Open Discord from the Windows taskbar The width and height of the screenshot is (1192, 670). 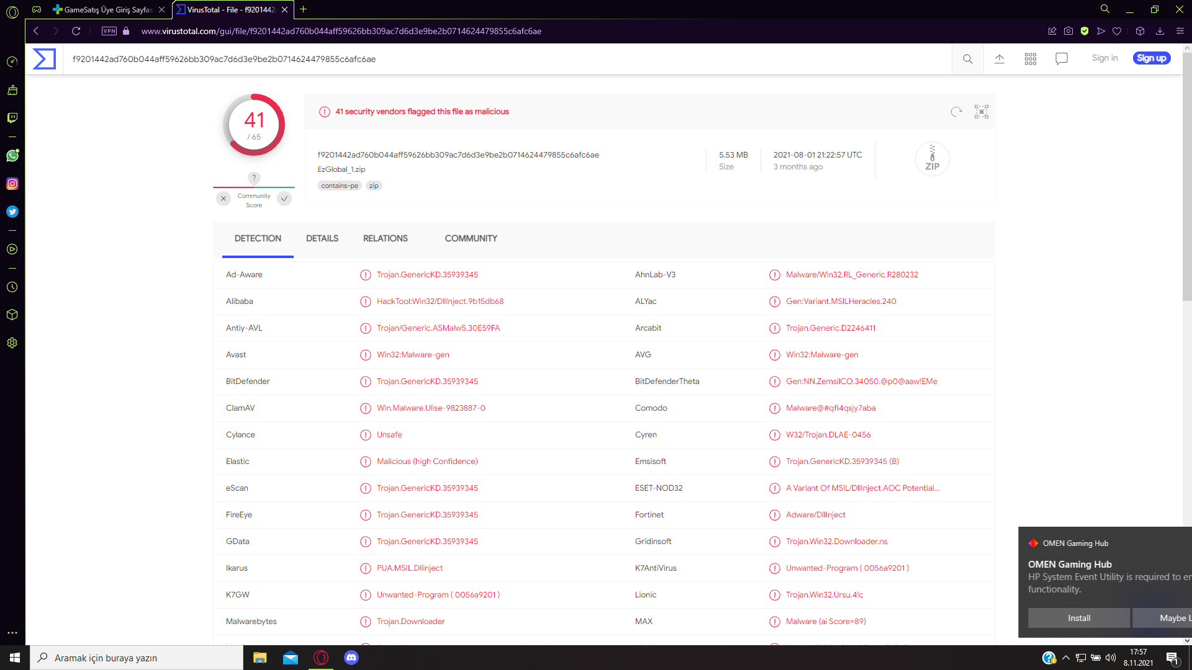click(351, 658)
